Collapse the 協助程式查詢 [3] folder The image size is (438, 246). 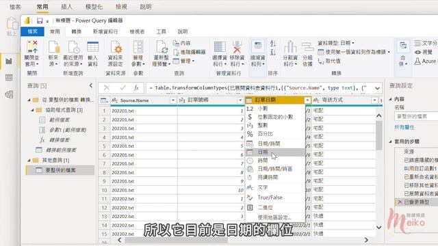coord(32,110)
